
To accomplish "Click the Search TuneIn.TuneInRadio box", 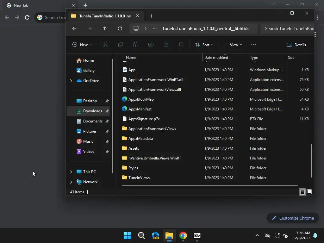I will point(287,28).
